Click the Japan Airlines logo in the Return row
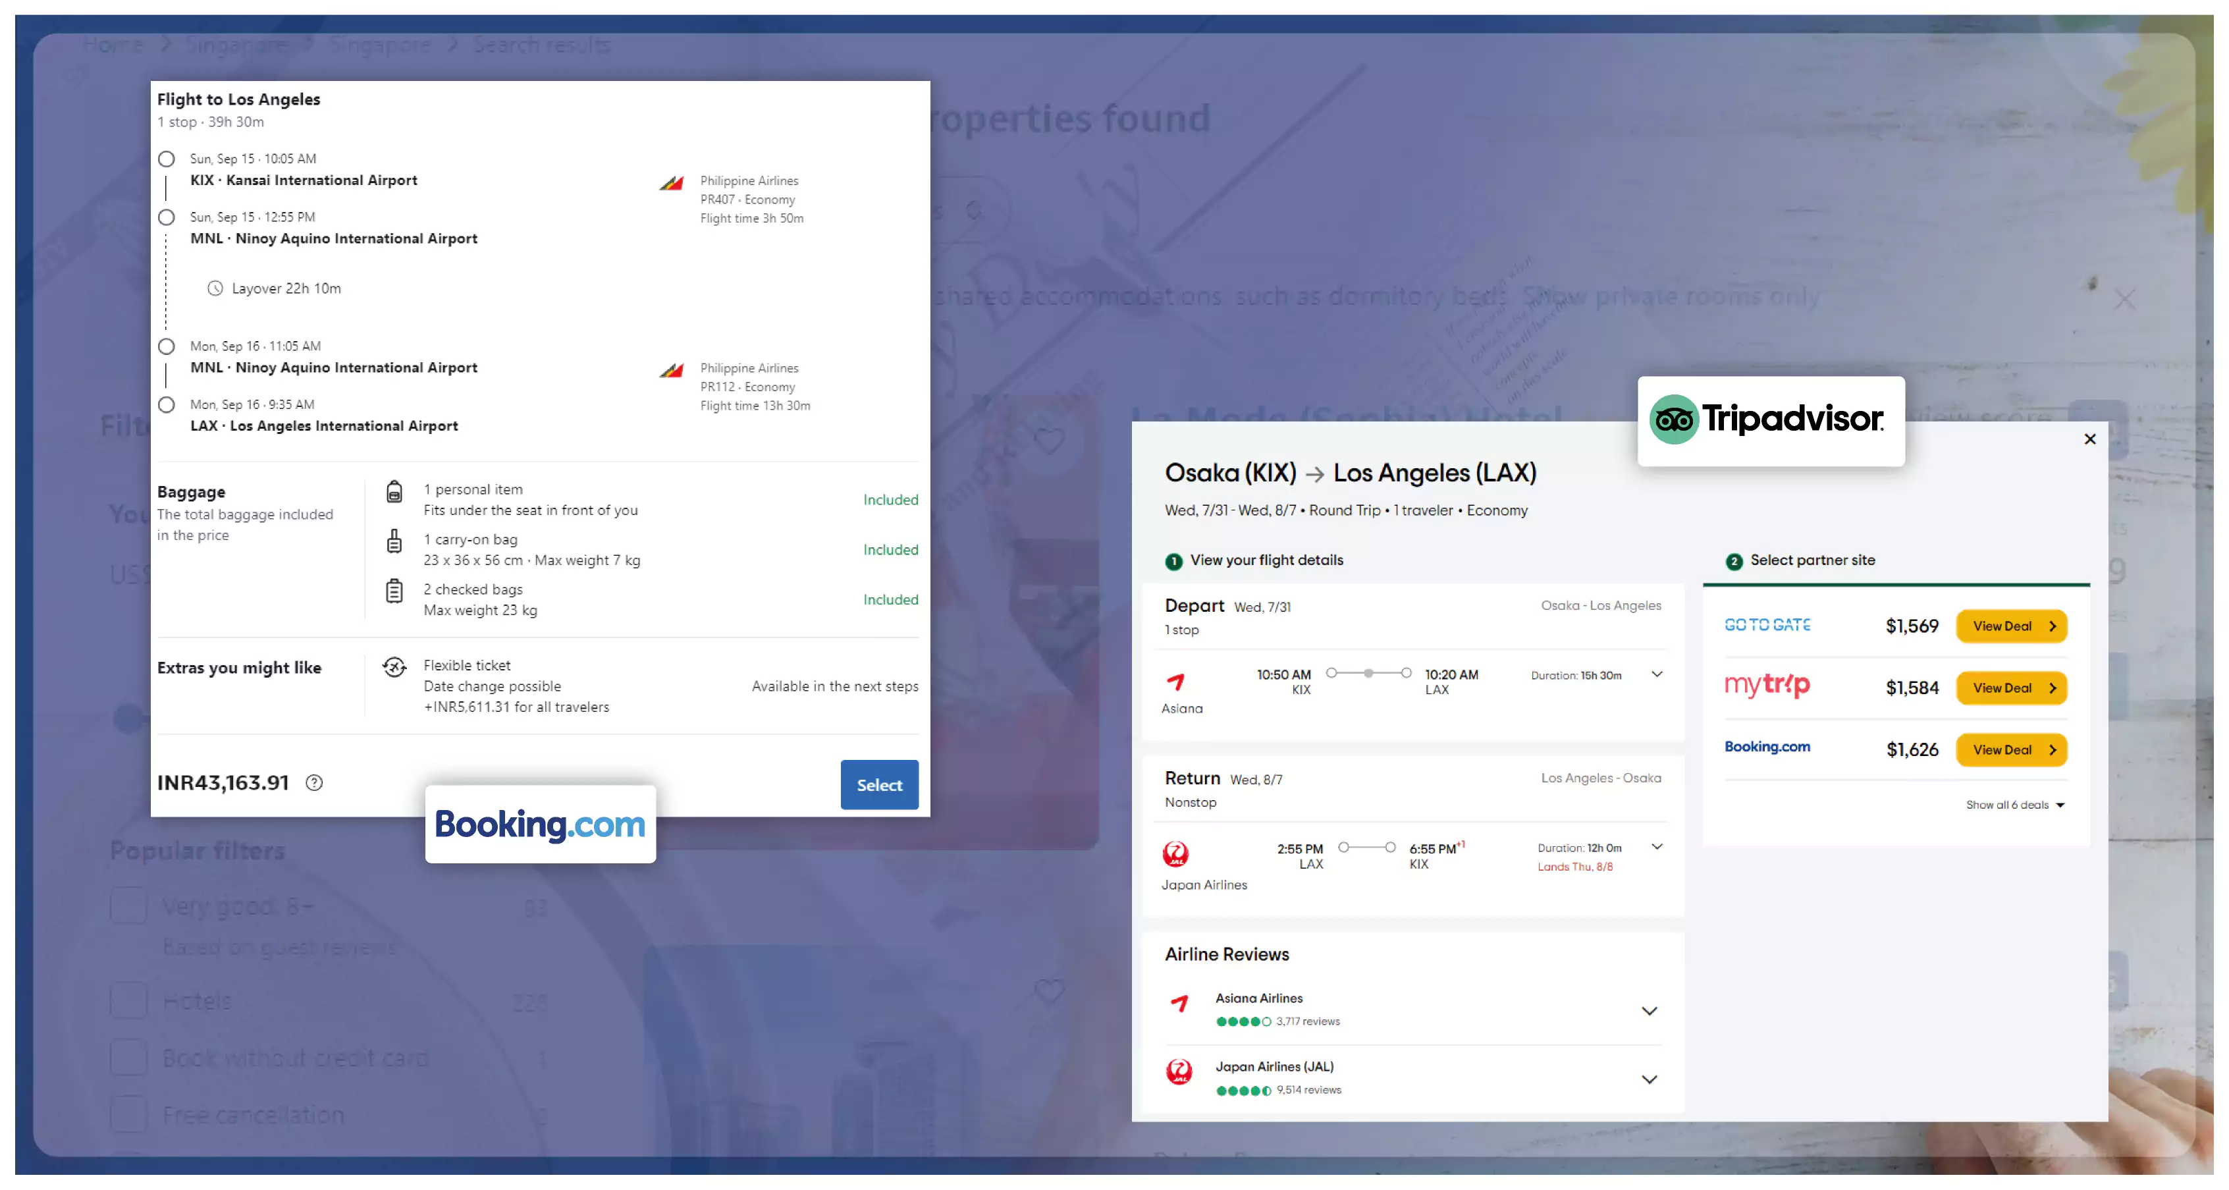The width and height of the screenshot is (2229, 1190). [x=1175, y=853]
